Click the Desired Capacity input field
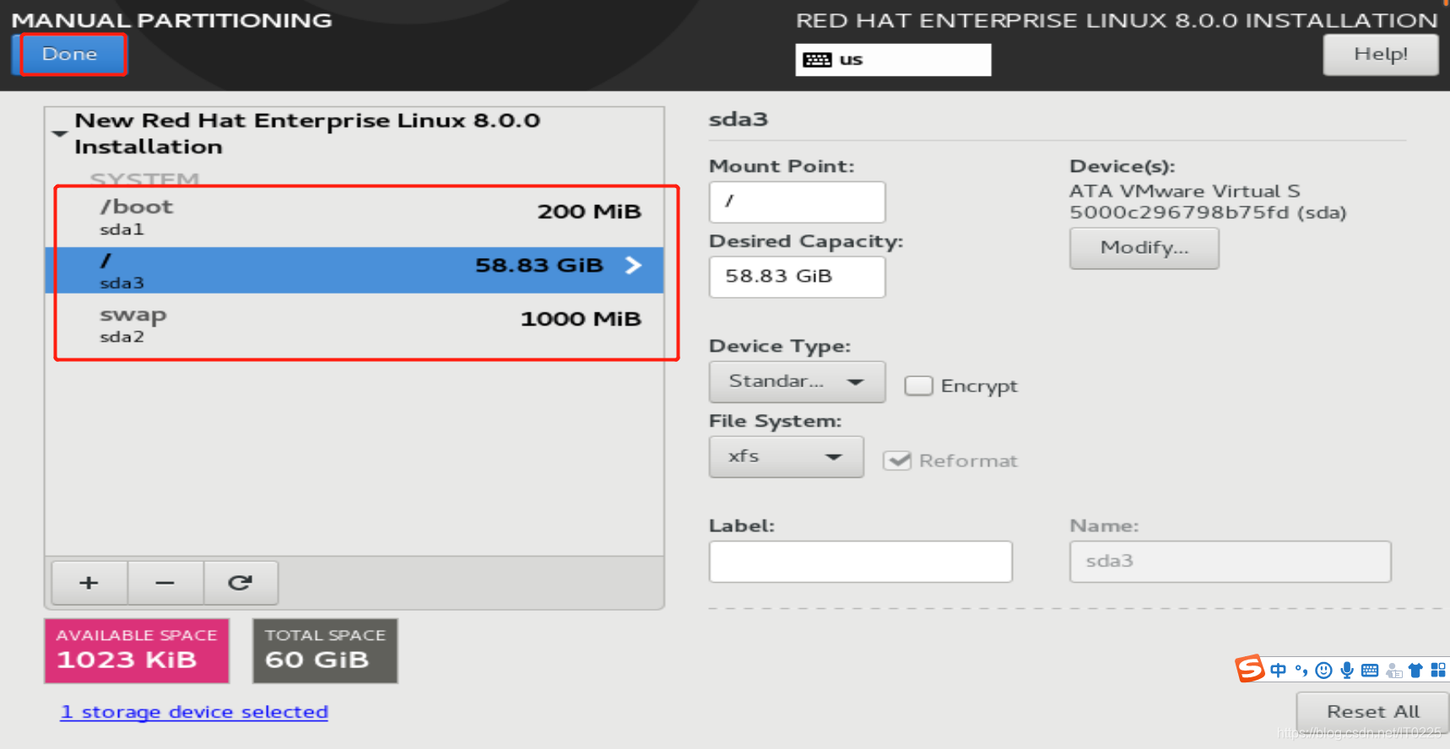The image size is (1450, 749). point(797,277)
